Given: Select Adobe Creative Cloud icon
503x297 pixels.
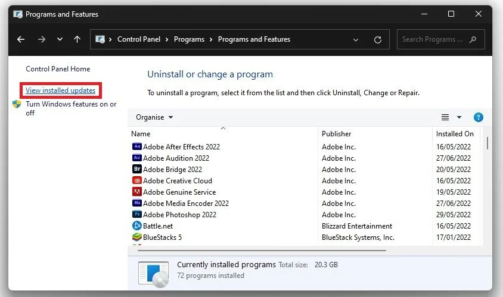Looking at the screenshot, I should [x=137, y=180].
